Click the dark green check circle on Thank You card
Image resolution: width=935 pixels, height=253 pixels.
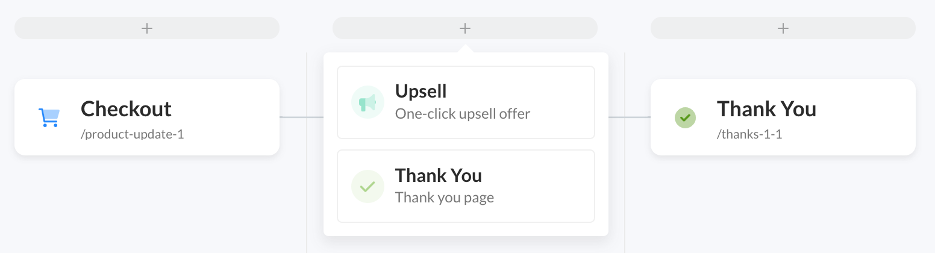pos(685,117)
